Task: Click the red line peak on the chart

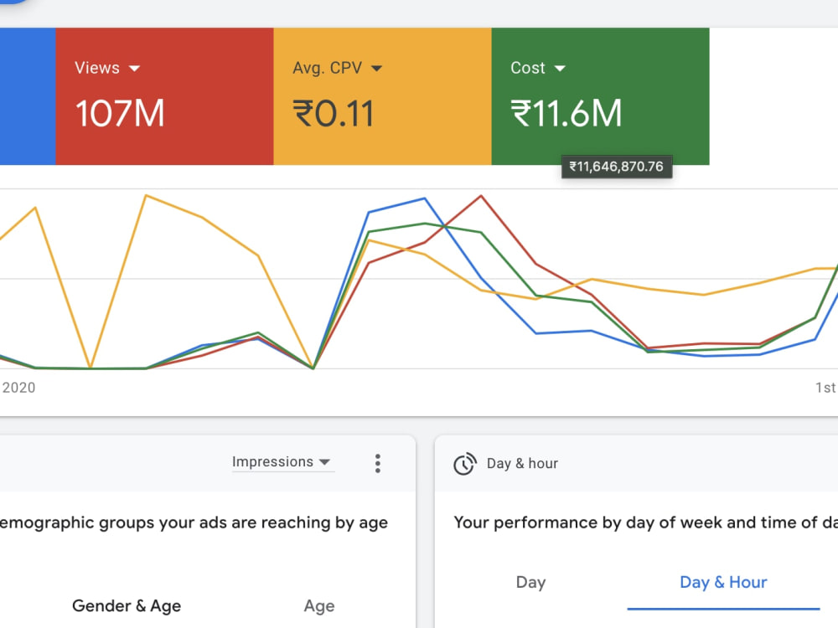Action: click(x=481, y=196)
